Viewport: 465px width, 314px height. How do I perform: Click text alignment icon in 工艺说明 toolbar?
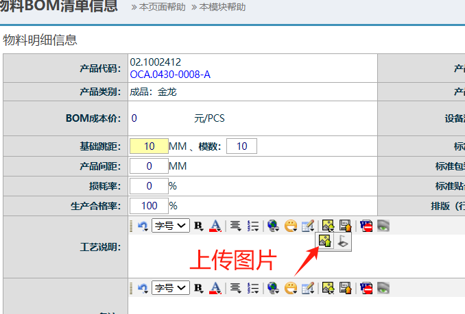pyautogui.click(x=235, y=226)
